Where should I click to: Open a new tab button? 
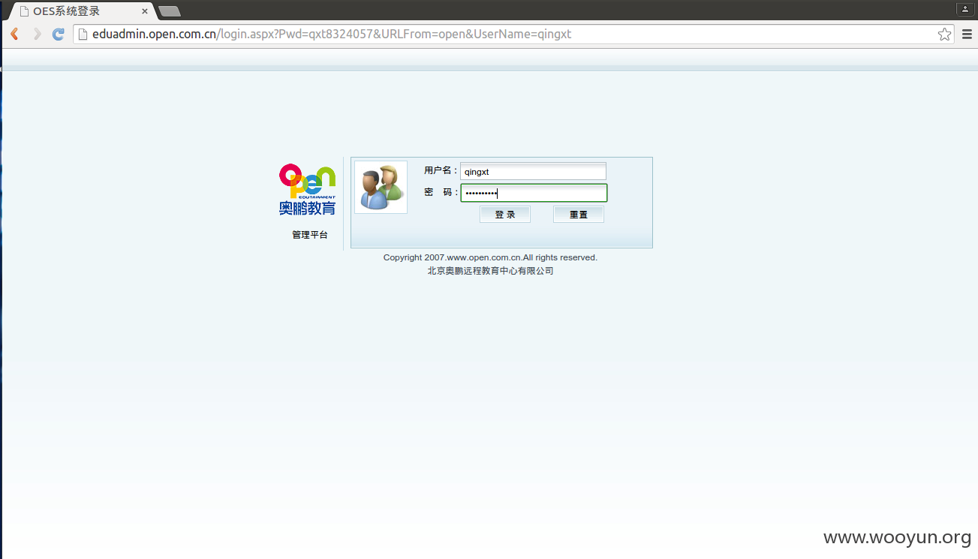(x=170, y=11)
